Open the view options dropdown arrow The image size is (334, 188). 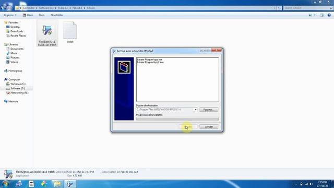(315, 15)
